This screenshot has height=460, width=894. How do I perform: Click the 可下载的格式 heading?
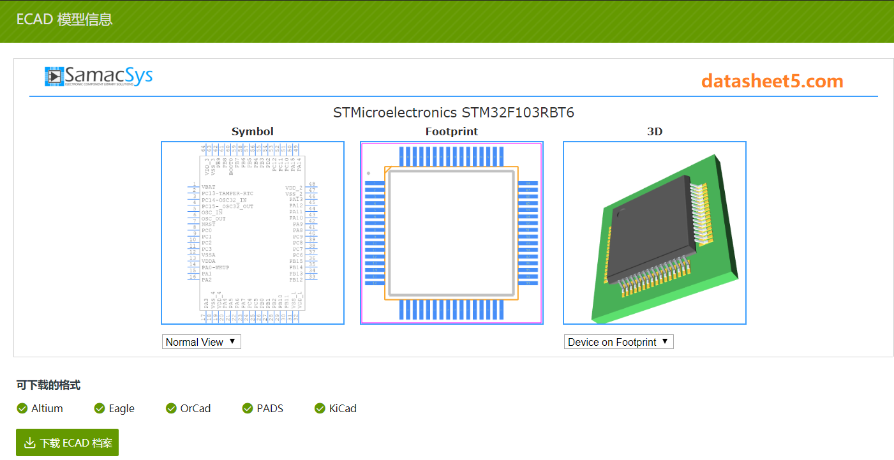tap(48, 385)
